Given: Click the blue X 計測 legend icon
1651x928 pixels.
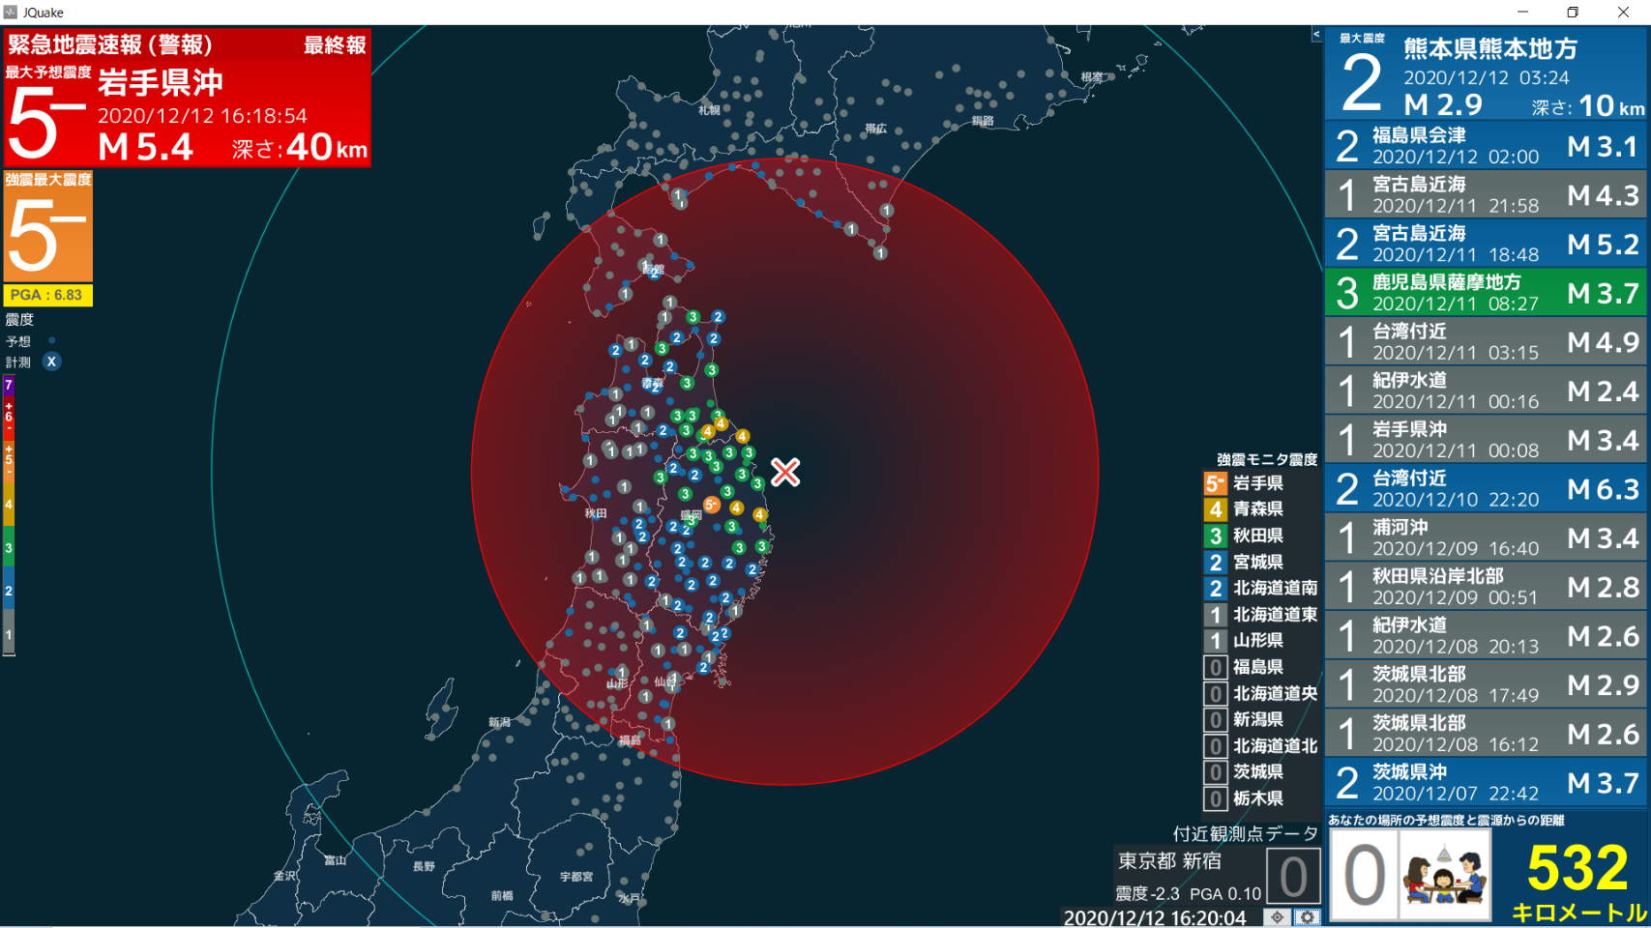Looking at the screenshot, I should 51,362.
